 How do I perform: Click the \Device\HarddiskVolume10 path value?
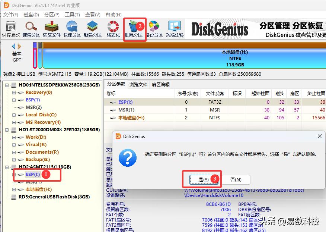(x=214, y=195)
